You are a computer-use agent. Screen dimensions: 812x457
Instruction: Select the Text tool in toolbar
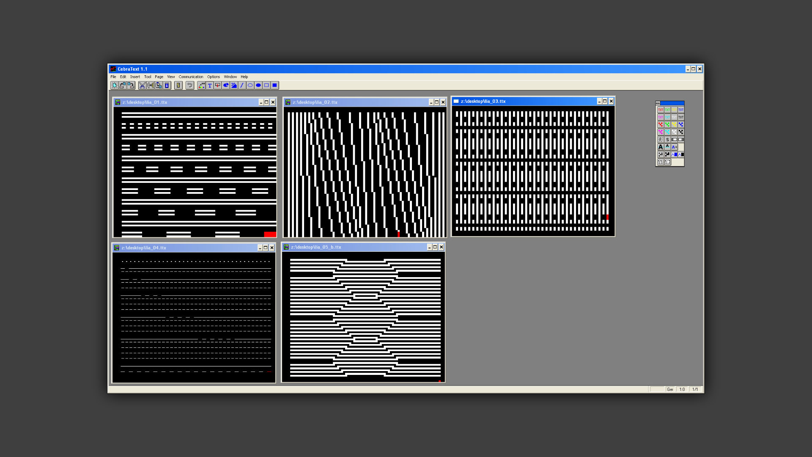(x=210, y=85)
